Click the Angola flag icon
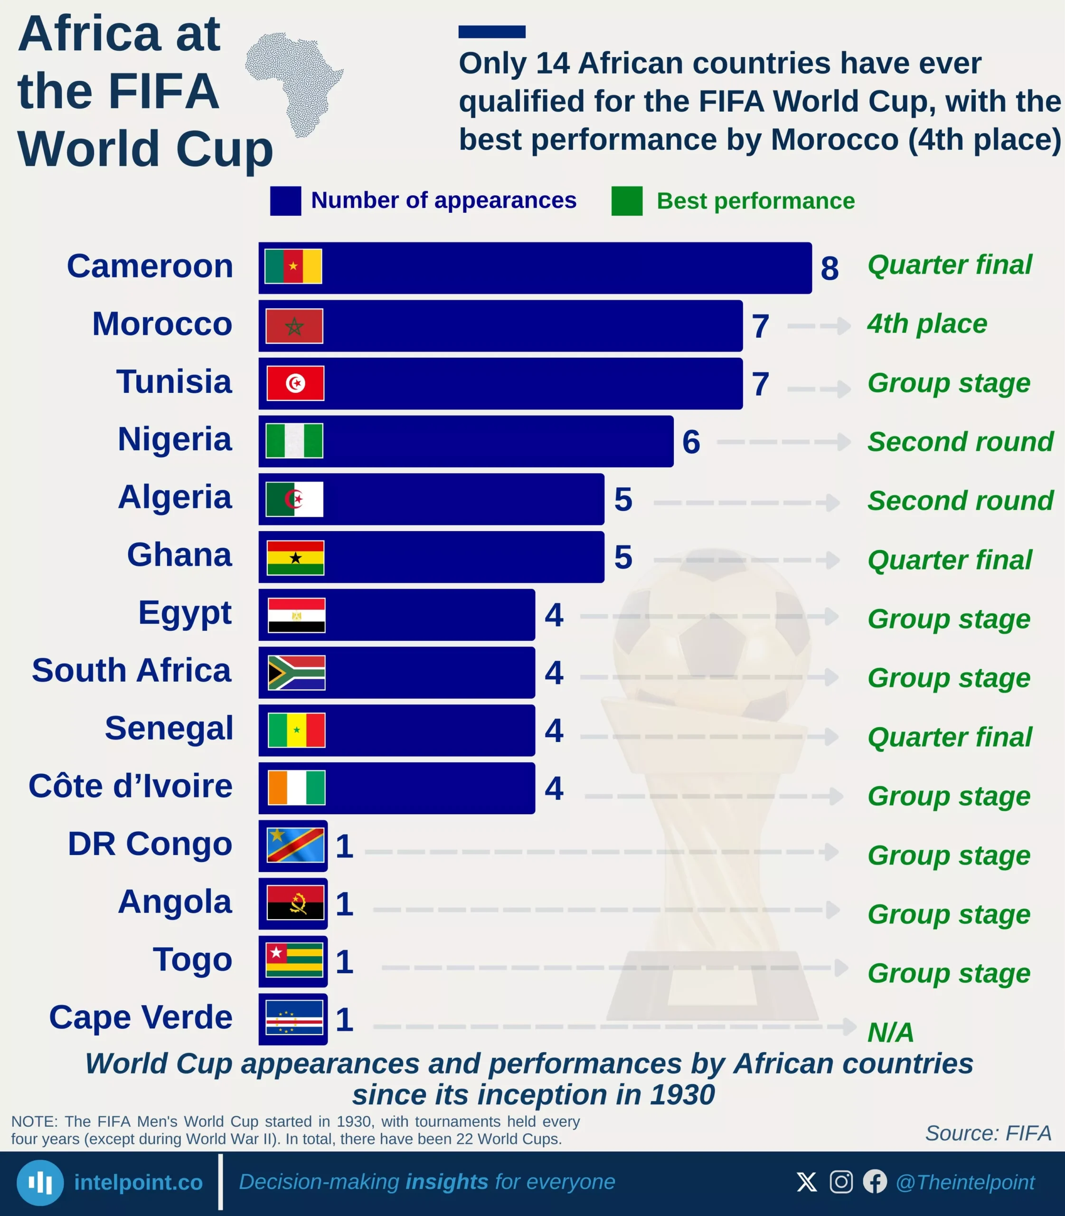Screen dimensions: 1065x1216 (295, 902)
